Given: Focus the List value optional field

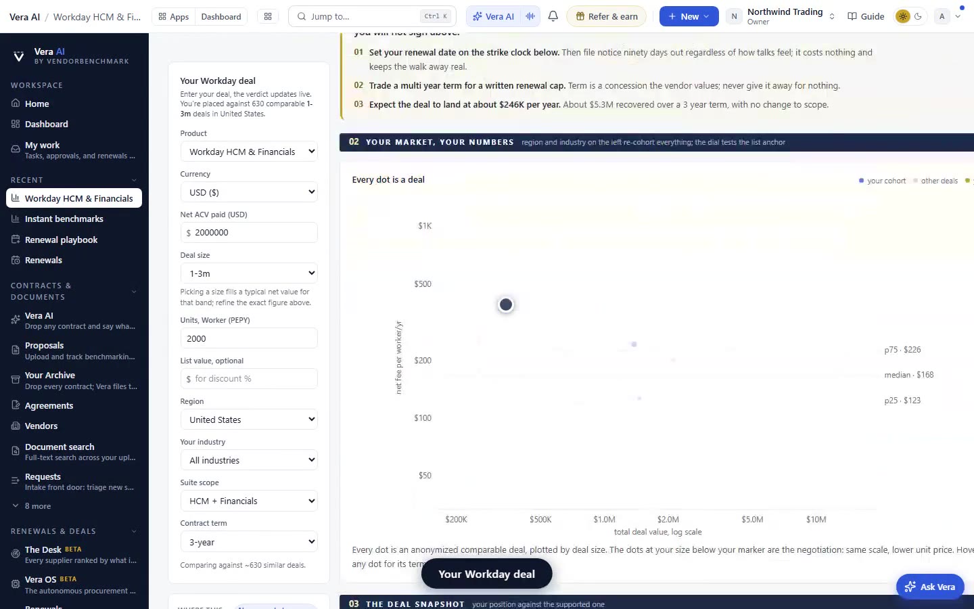Looking at the screenshot, I should pos(249,379).
